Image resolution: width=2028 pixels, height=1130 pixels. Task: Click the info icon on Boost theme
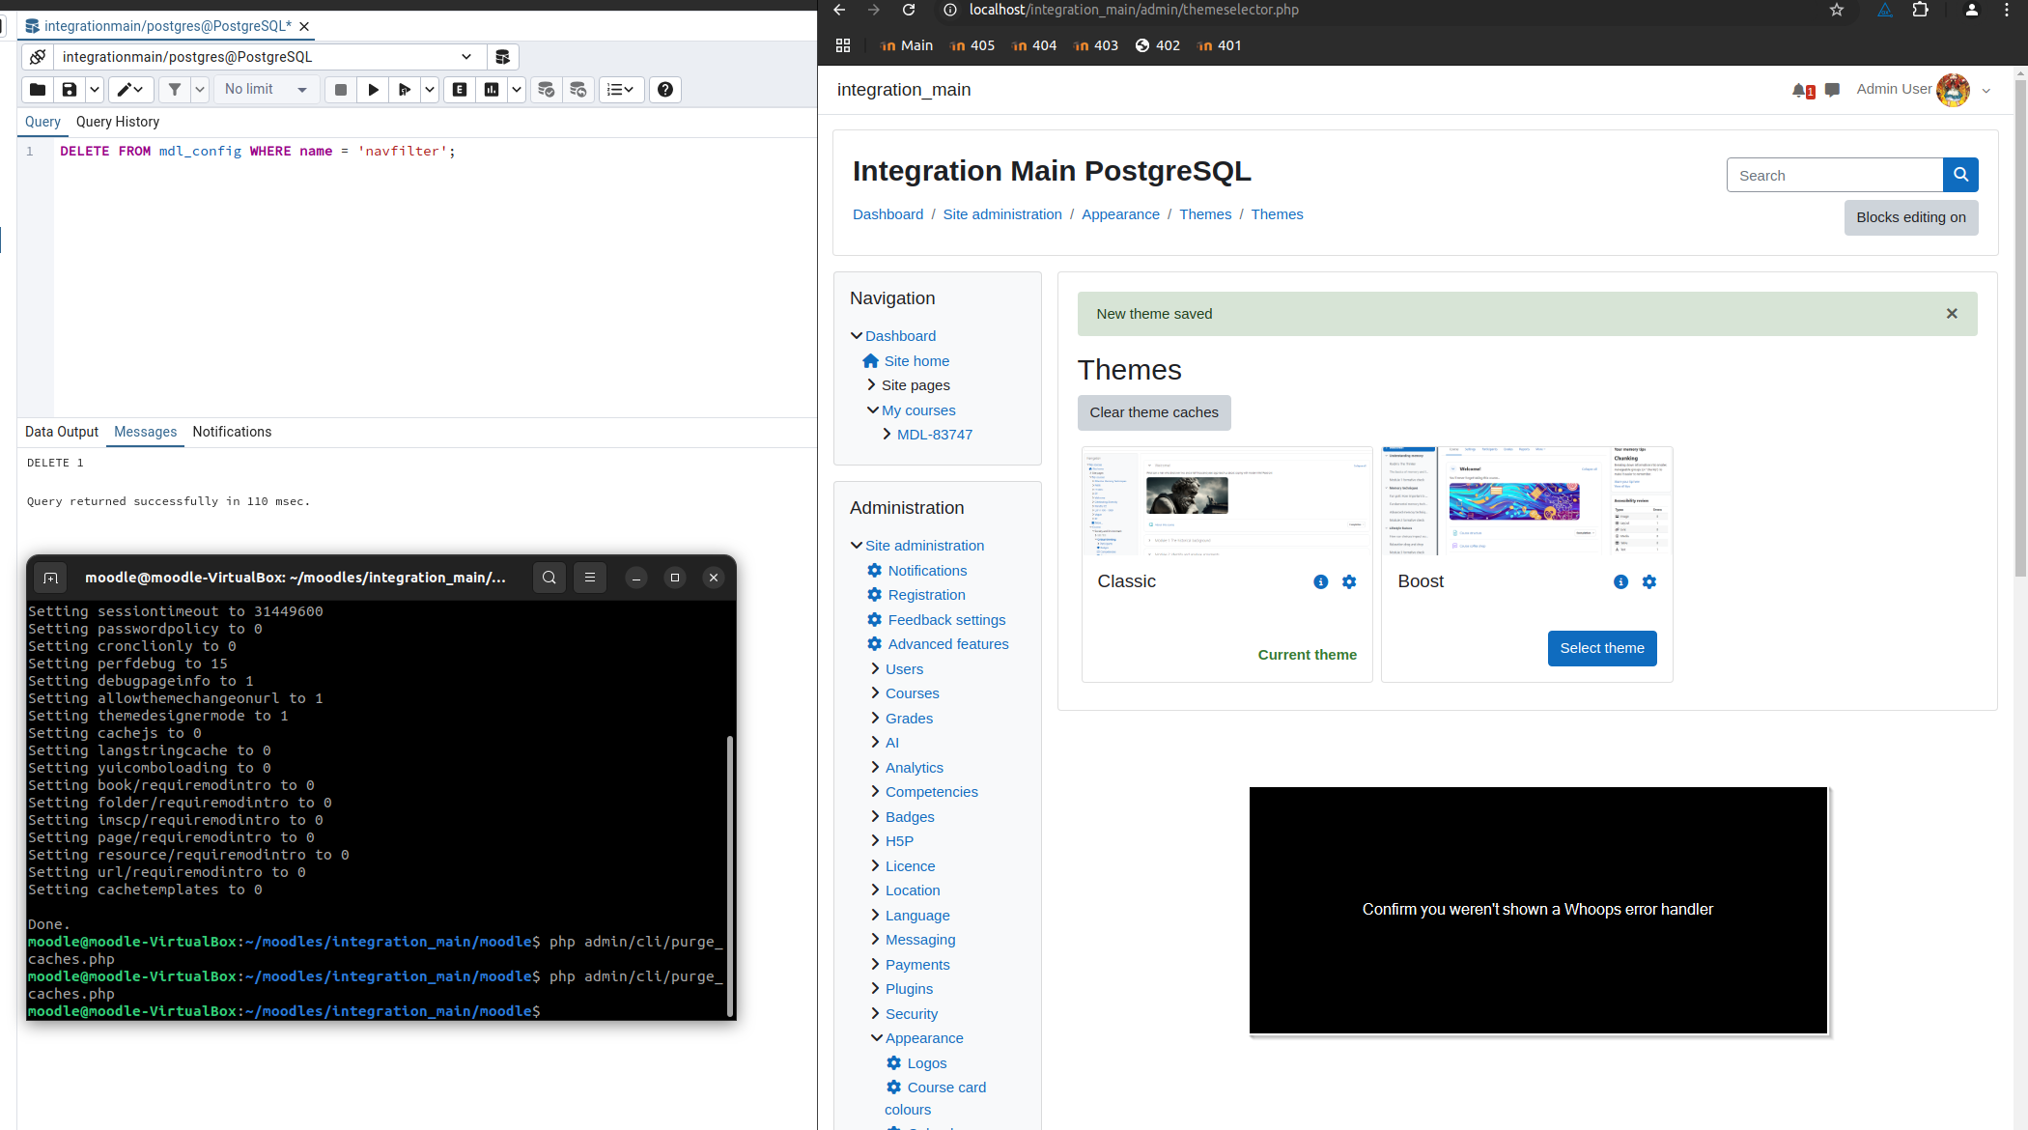click(x=1621, y=581)
